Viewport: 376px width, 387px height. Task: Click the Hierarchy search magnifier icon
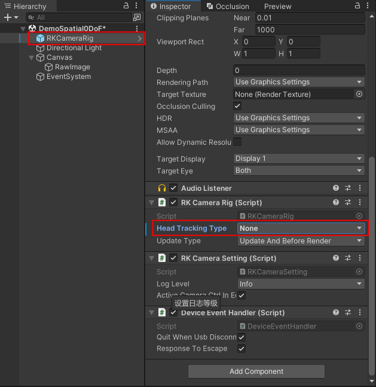pos(31,17)
